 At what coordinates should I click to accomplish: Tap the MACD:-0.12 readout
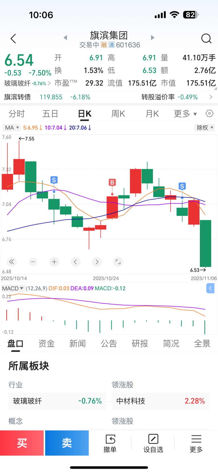[x=110, y=288]
